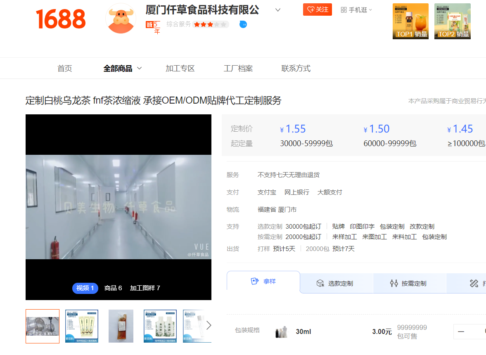Expand the 全部商品 dropdown menu
The image size is (486, 355).
(139, 68)
